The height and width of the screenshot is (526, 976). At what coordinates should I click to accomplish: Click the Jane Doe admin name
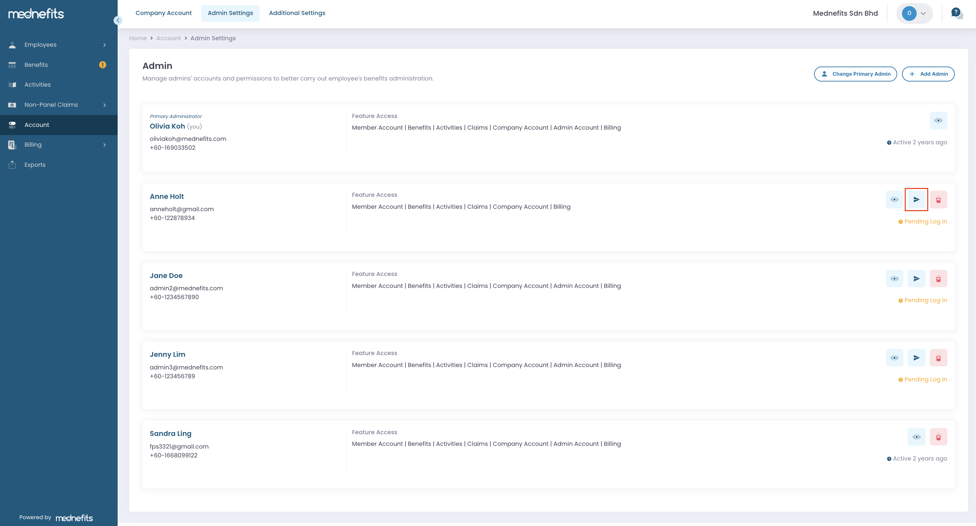(x=166, y=276)
